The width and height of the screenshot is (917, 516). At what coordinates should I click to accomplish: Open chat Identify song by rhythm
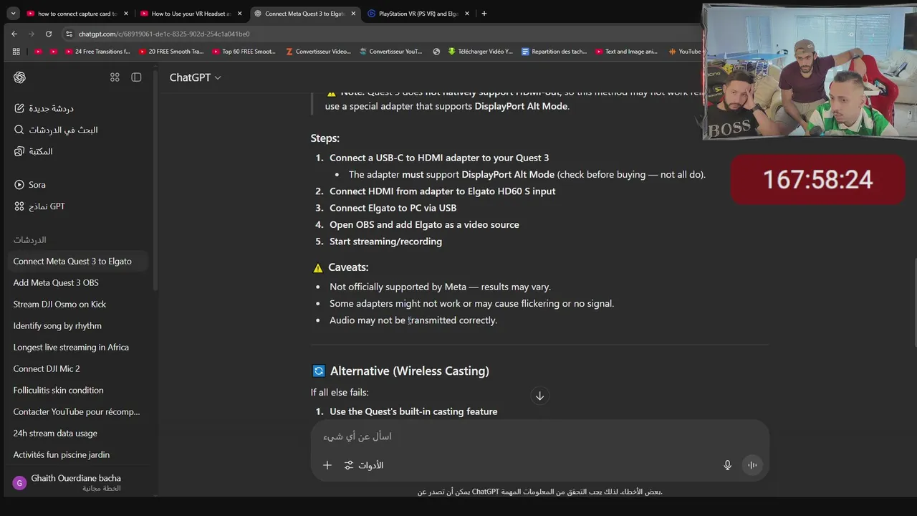coord(77,325)
